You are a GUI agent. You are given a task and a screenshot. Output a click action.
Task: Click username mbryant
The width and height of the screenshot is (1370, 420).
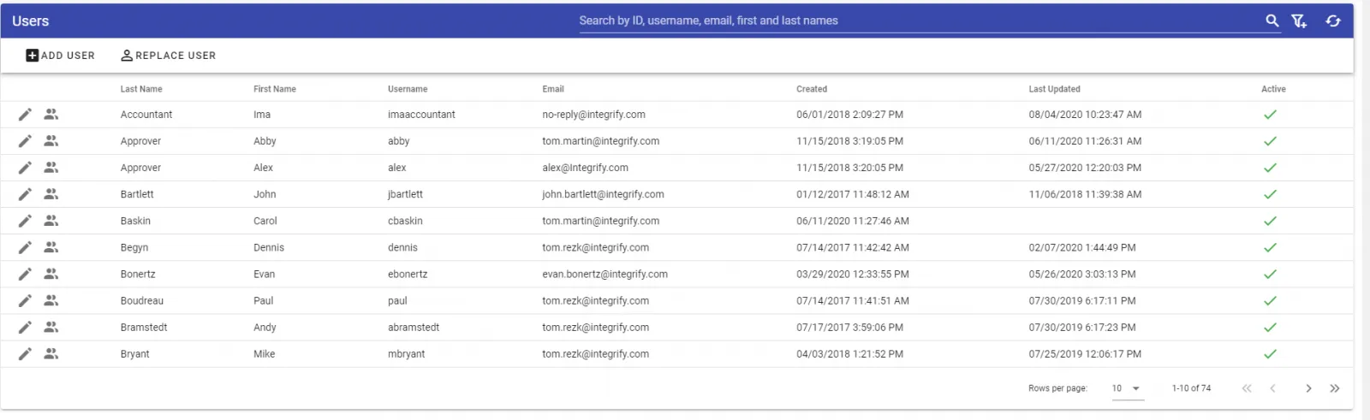pos(407,354)
